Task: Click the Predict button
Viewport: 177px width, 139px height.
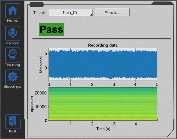Action: pos(112,12)
